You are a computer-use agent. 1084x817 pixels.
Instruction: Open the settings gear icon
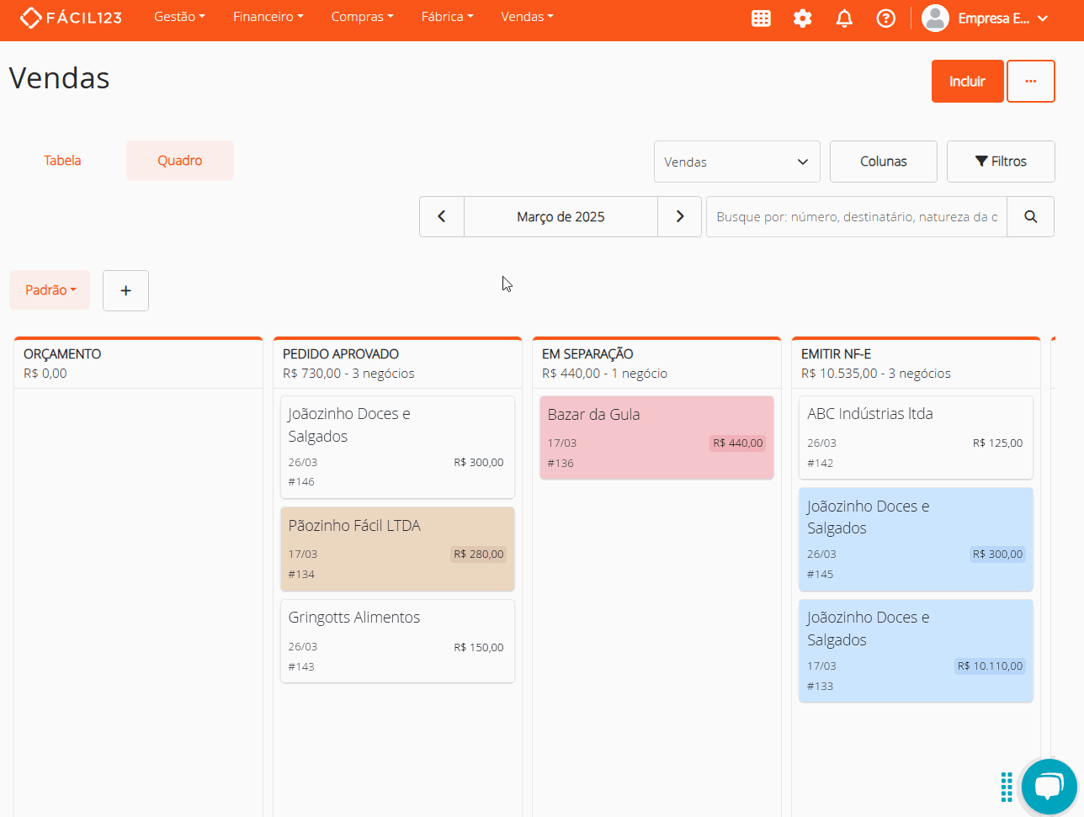coord(803,19)
